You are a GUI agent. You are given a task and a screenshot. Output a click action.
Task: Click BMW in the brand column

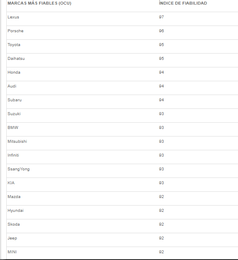pos(13,128)
